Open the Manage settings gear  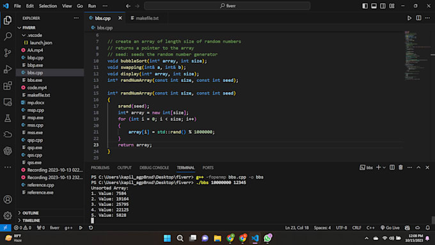(8, 216)
